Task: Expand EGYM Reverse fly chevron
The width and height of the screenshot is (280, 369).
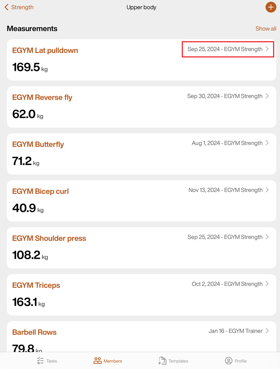Action: point(267,96)
